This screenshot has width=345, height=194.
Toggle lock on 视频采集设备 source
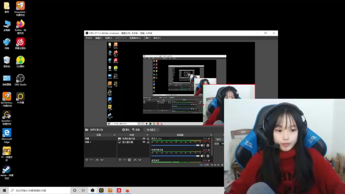coord(148,138)
